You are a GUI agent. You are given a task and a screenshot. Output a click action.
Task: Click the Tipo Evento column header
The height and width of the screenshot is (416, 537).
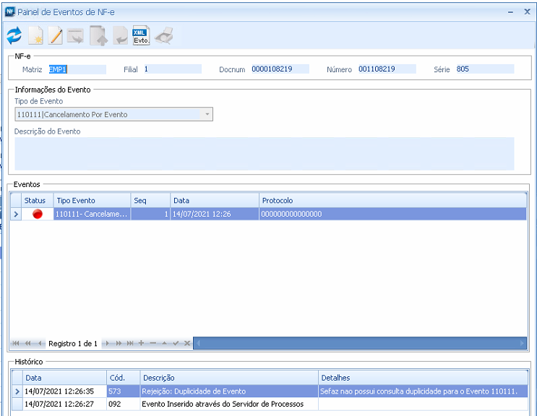(x=75, y=200)
